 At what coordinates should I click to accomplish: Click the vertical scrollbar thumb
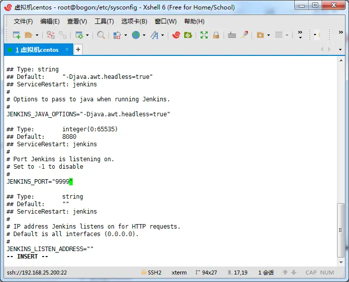pos(341,230)
